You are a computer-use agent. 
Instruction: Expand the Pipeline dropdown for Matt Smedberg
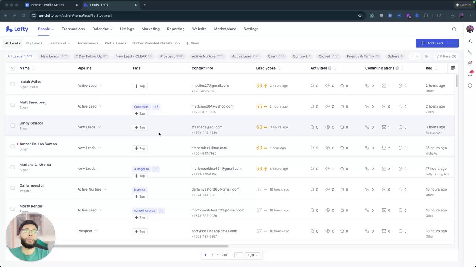tap(100, 106)
